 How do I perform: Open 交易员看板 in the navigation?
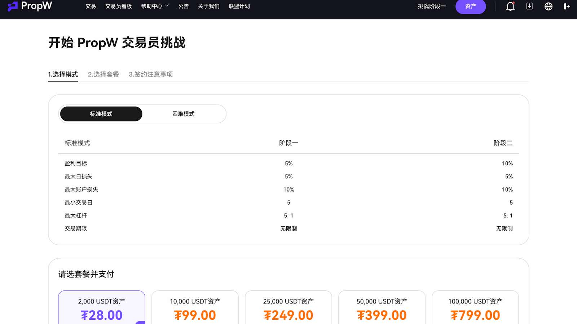pyautogui.click(x=118, y=6)
